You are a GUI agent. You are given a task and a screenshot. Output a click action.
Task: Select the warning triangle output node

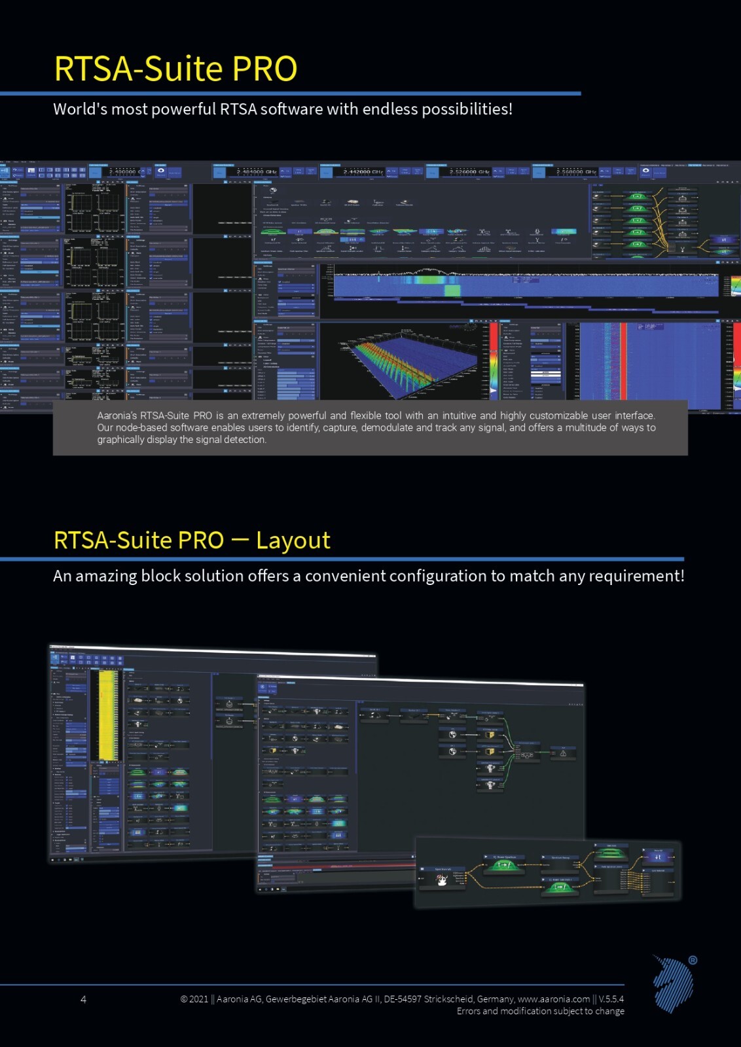562,753
